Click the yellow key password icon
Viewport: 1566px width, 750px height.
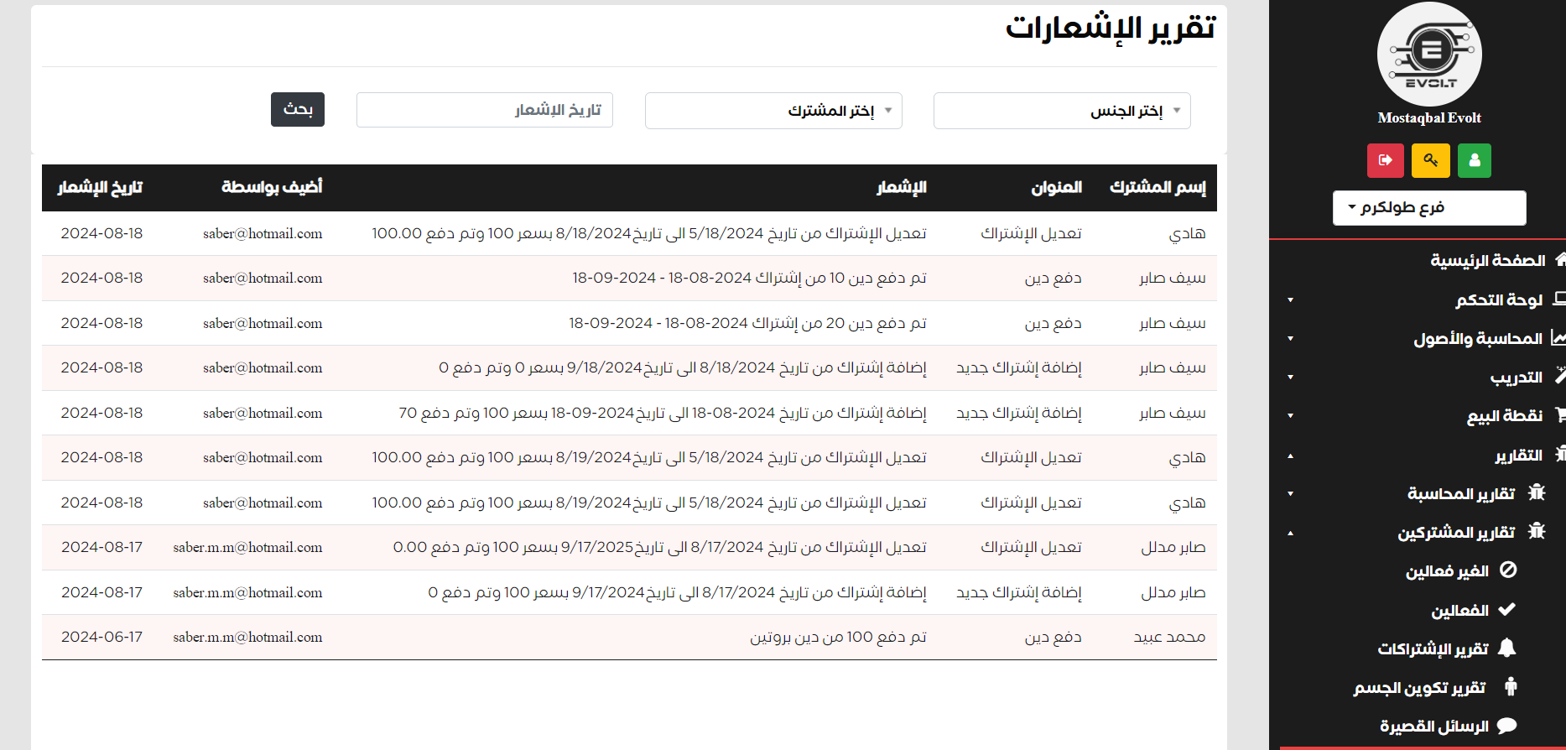[1430, 160]
